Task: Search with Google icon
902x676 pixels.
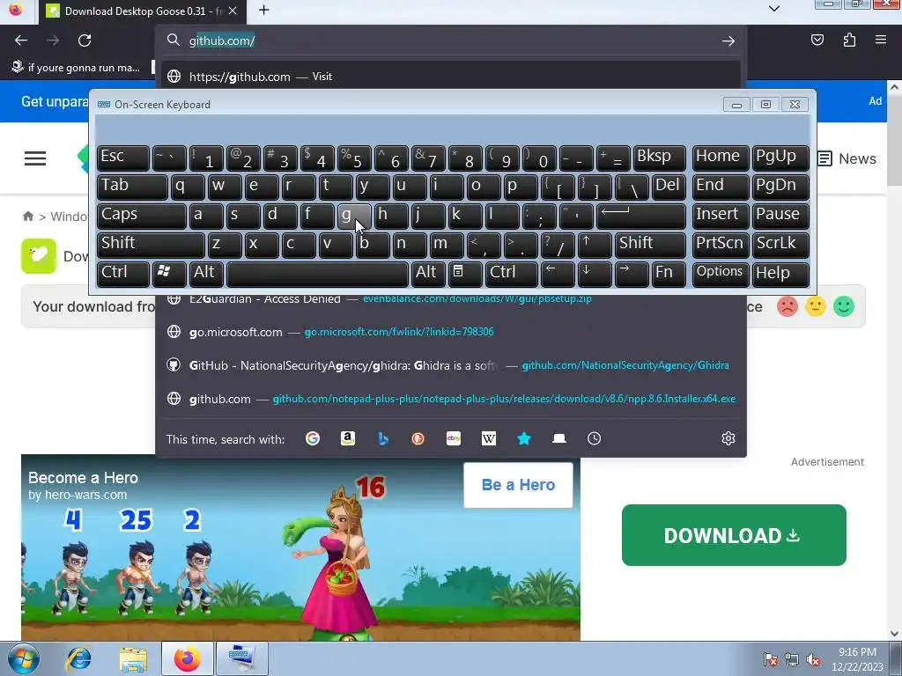Action: pos(313,438)
